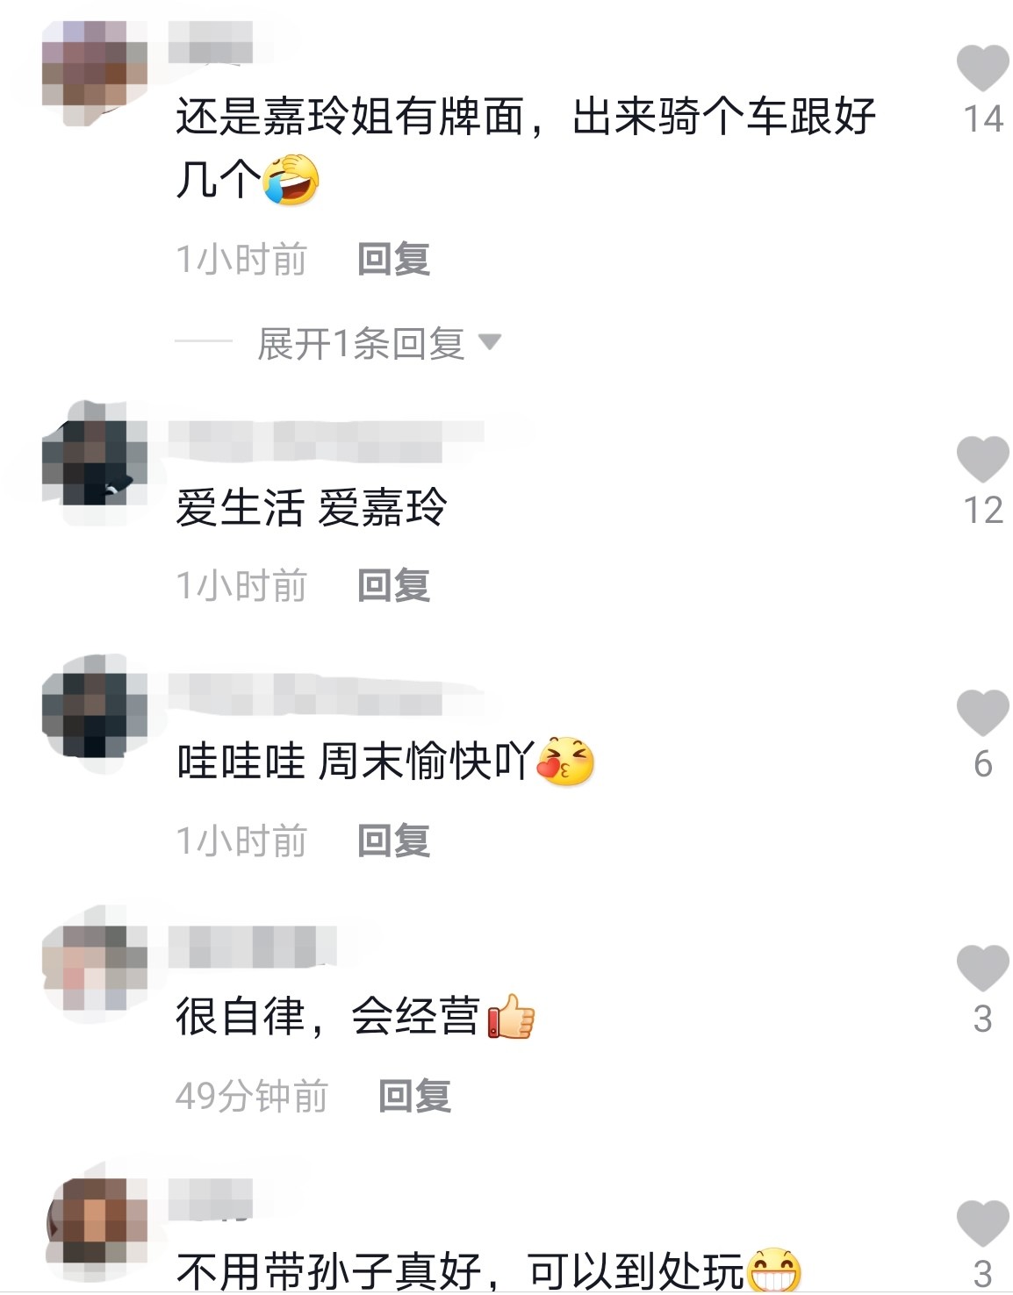
Task: Click the thumbs-up emoji in 很自律 comment
Action: click(x=510, y=1017)
